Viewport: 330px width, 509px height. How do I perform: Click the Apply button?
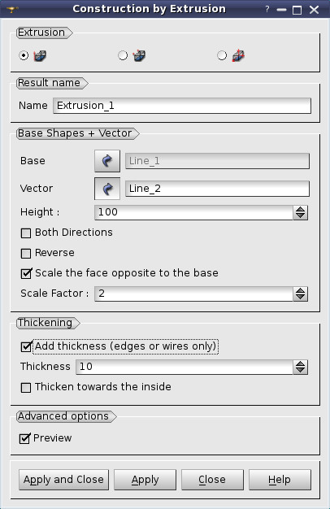pos(145,480)
